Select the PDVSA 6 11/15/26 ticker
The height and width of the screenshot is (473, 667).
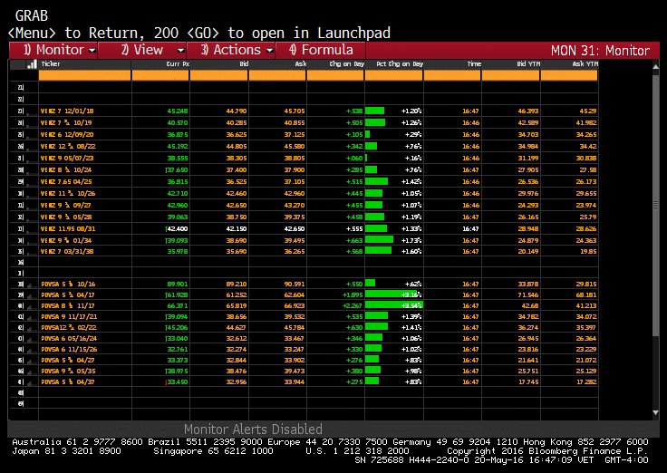(x=69, y=349)
